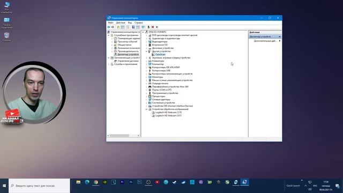The image size is (343, 193).
Task: Click the right arrow of the left pane scrollbar
Action: (x=138, y=136)
